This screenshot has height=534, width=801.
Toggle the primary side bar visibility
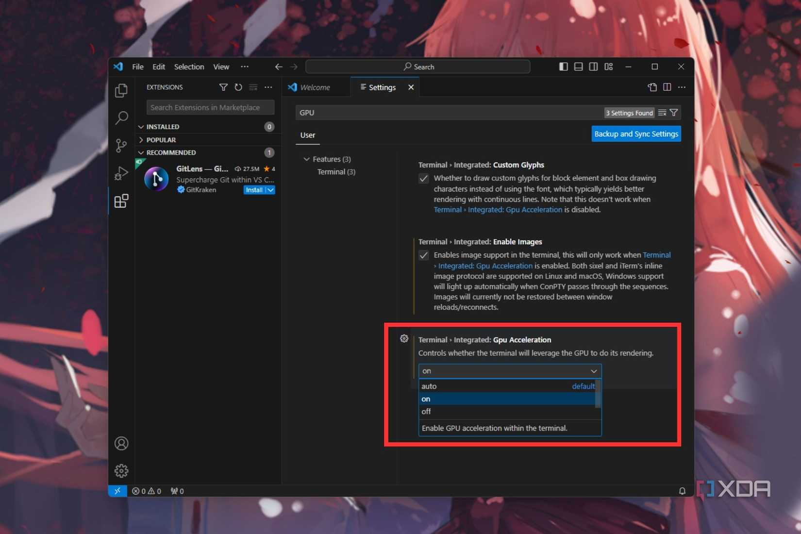click(x=563, y=67)
